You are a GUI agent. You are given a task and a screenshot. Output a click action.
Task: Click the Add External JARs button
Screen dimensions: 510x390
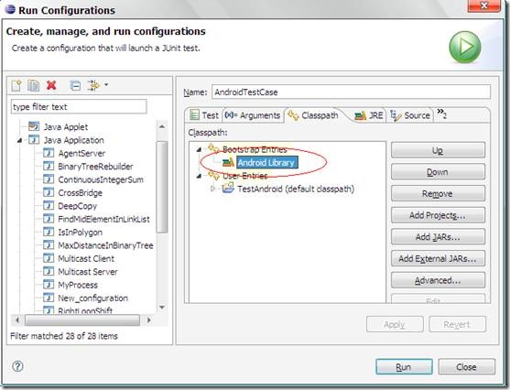tap(438, 258)
